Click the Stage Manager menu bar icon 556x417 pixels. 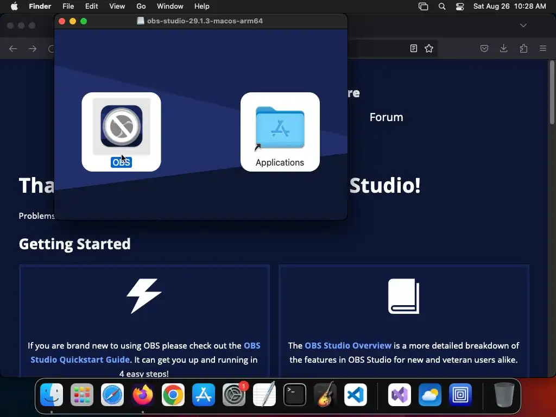coord(423,7)
